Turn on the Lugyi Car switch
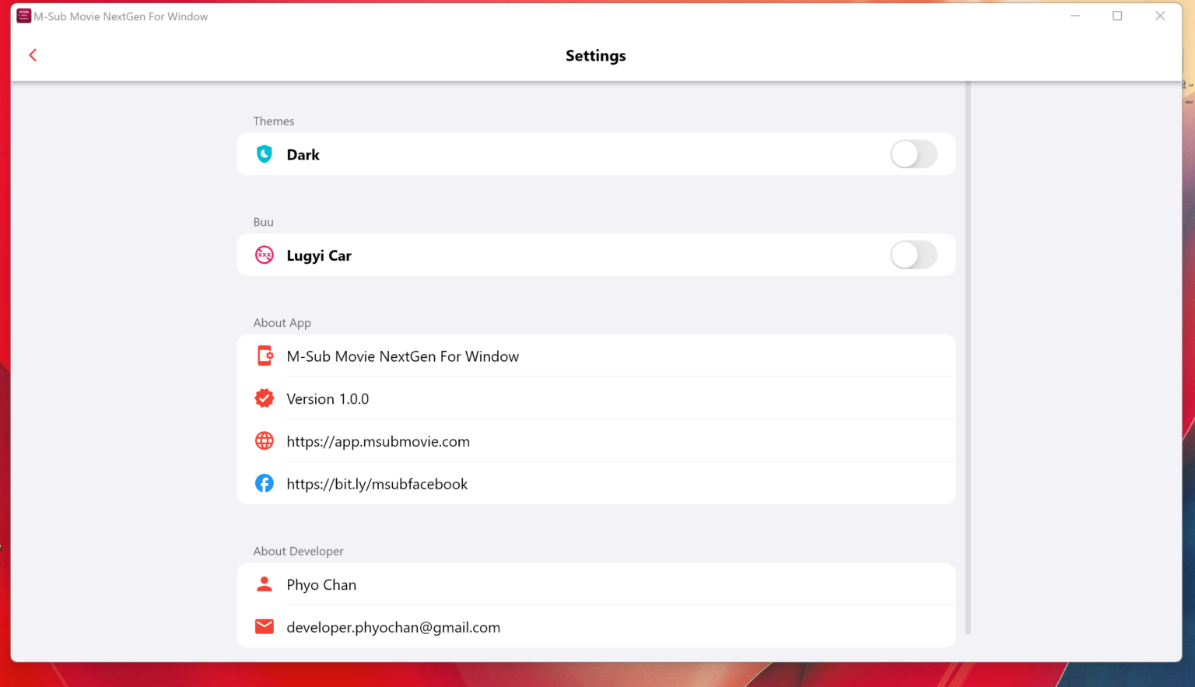This screenshot has width=1195, height=687. click(x=913, y=255)
